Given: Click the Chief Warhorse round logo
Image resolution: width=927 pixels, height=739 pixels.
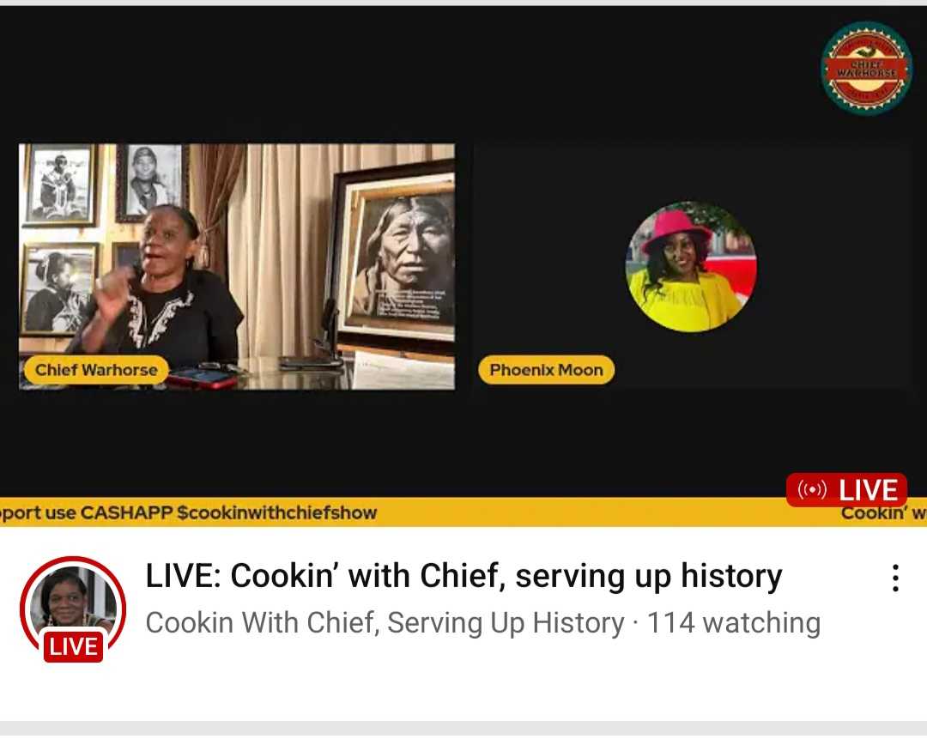Looking at the screenshot, I should pos(866,68).
